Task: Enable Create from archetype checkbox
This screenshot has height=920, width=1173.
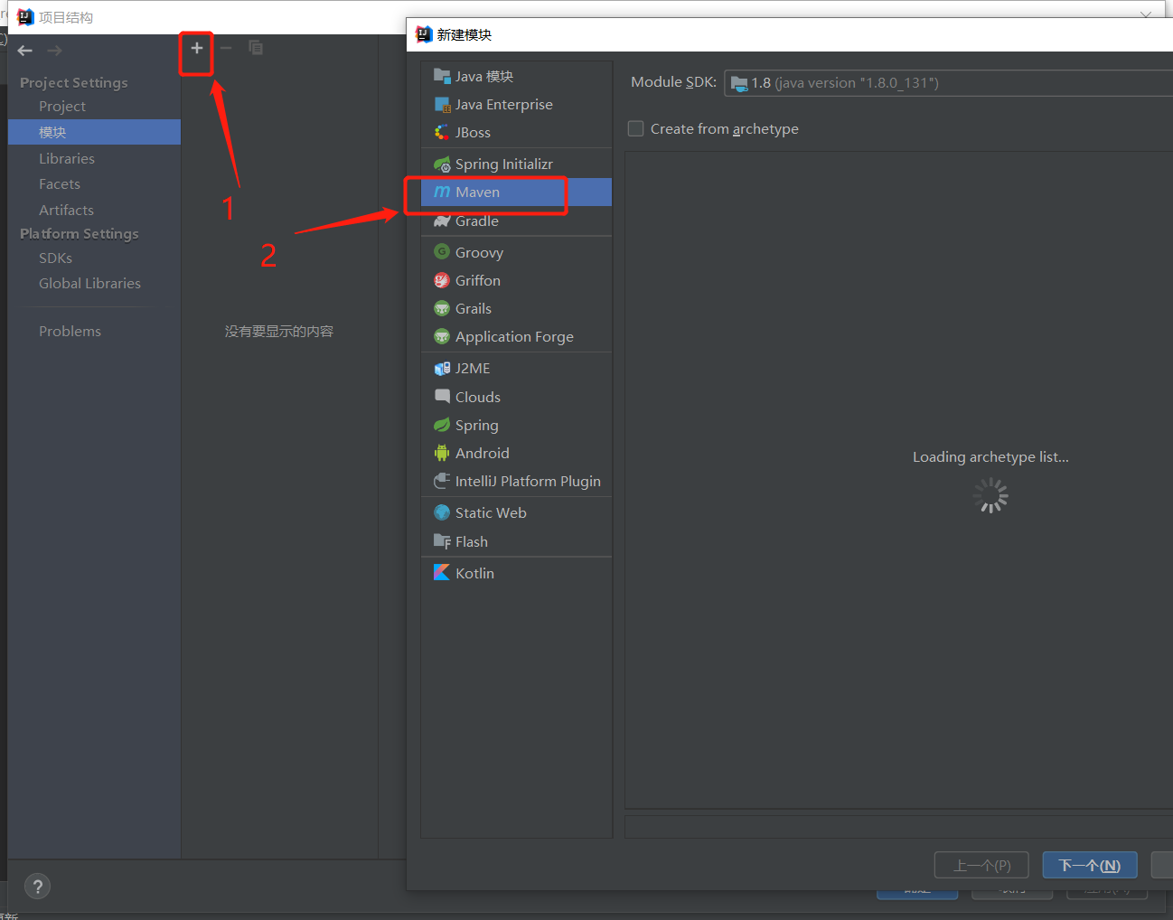Action: (x=636, y=129)
